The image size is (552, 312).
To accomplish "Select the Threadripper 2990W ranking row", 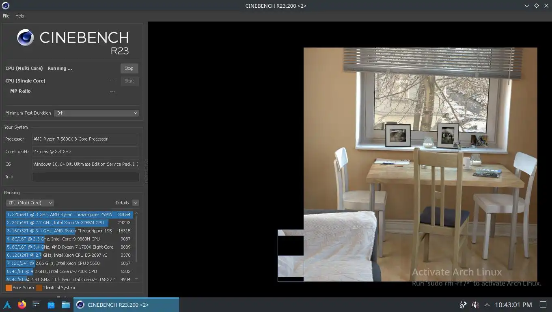I will click(x=69, y=214).
